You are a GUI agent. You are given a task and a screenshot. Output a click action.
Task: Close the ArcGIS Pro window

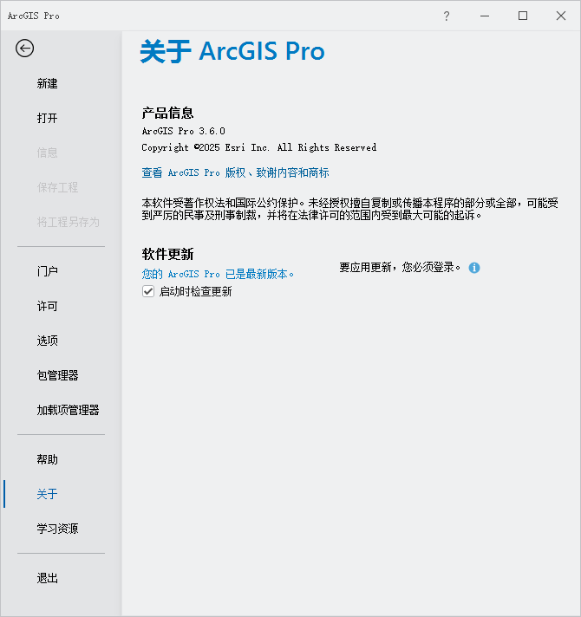click(561, 16)
